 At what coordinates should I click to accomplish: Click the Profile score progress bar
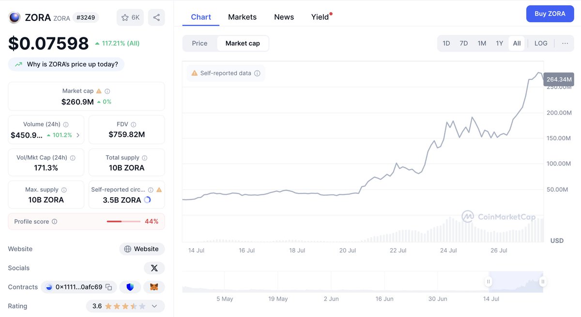(x=123, y=222)
